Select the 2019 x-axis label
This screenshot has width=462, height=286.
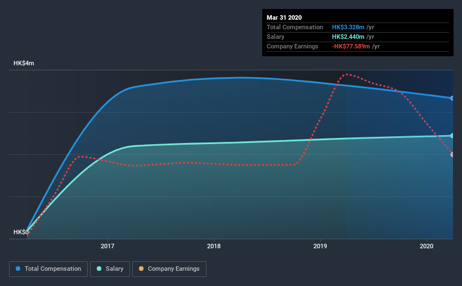click(x=320, y=246)
